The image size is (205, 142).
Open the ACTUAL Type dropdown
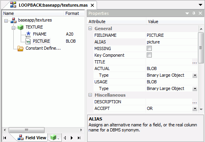(x=195, y=75)
